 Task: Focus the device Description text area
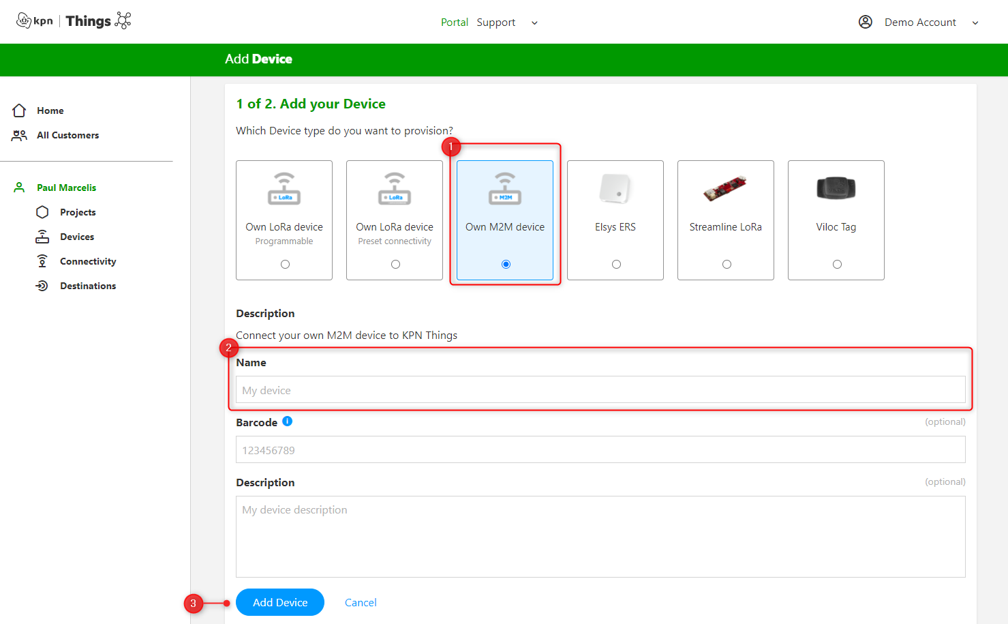pos(600,537)
